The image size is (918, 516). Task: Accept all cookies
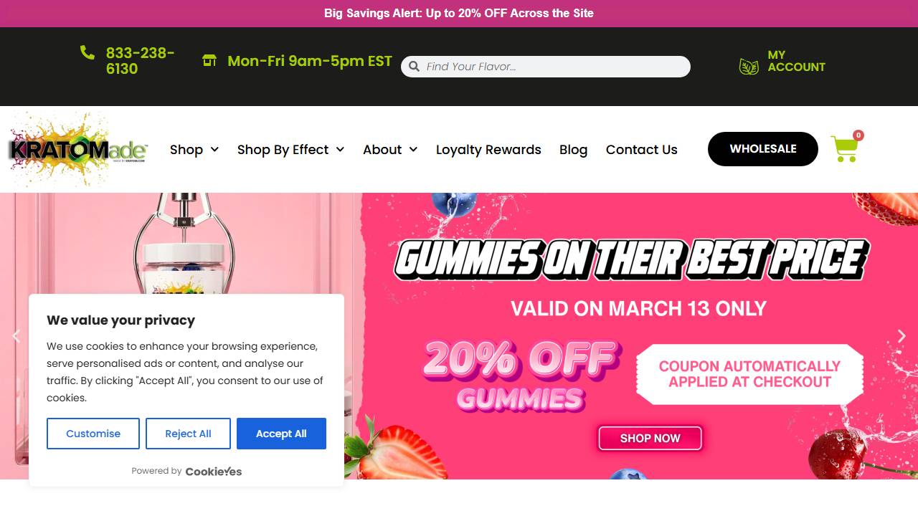(x=281, y=434)
